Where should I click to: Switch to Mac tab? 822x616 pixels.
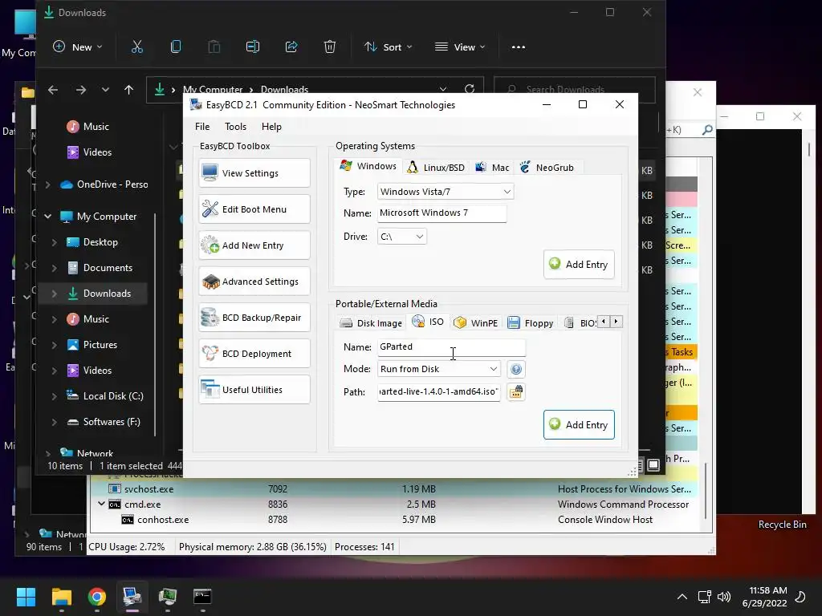pyautogui.click(x=492, y=168)
